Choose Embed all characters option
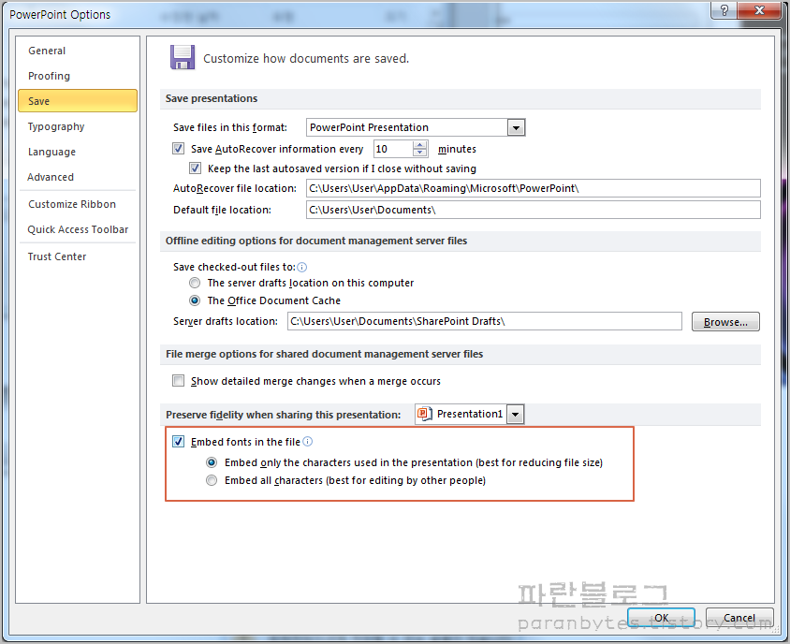Image resolution: width=790 pixels, height=644 pixels. click(x=212, y=480)
